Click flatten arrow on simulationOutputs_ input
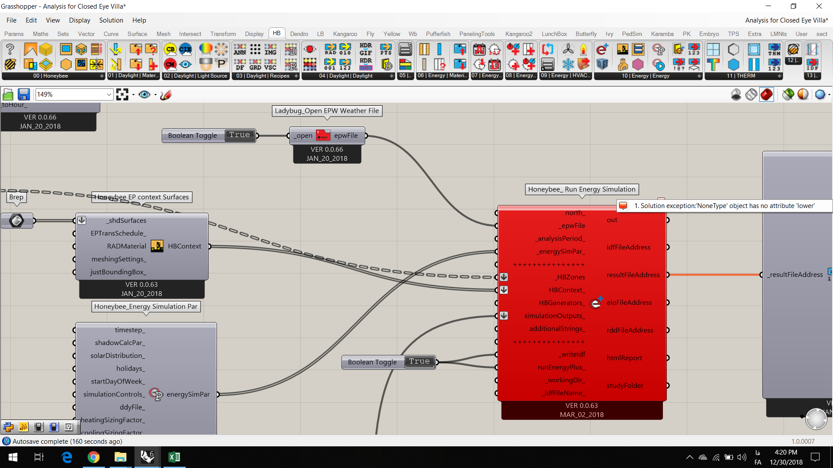This screenshot has width=833, height=468. click(x=504, y=316)
